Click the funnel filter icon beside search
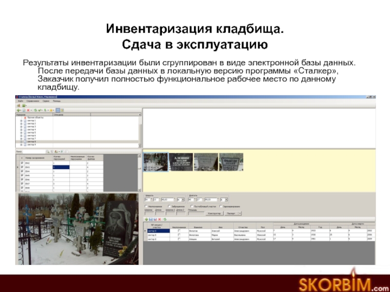This screenshot has height=292, width=390. [x=52, y=151]
